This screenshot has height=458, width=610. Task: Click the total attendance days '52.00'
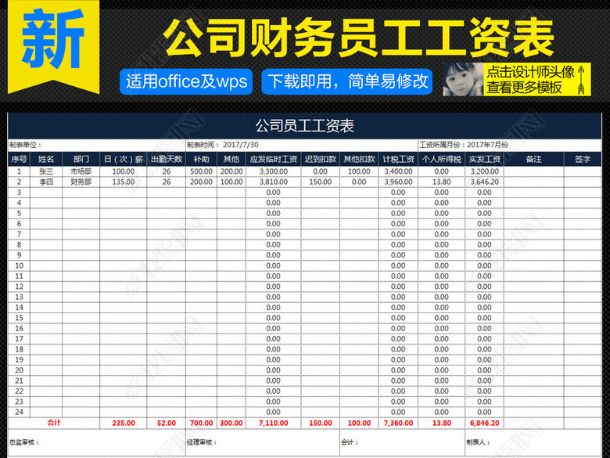coord(166,423)
